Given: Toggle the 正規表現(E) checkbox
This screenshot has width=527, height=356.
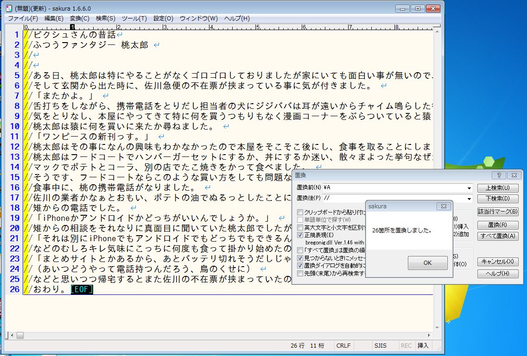Looking at the screenshot, I should click(x=300, y=235).
